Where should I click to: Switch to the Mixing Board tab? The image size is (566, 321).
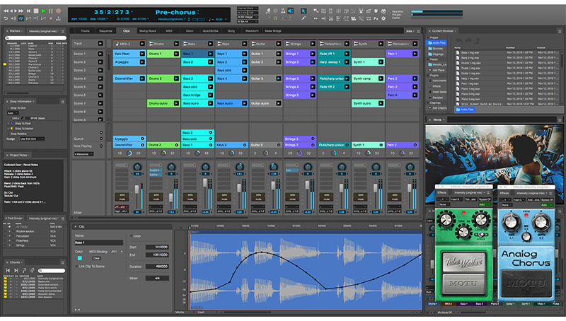coord(148,31)
